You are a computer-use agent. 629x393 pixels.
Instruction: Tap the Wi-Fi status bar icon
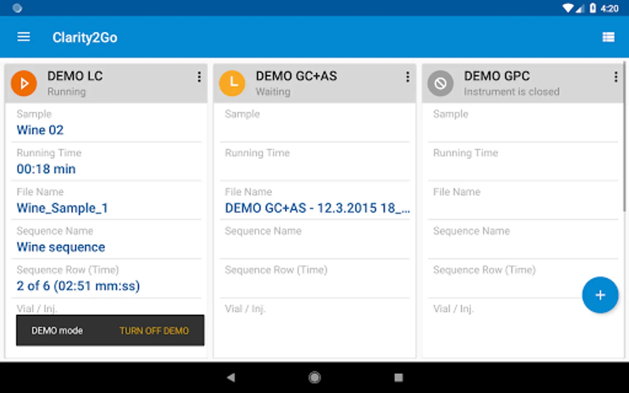[x=568, y=8]
